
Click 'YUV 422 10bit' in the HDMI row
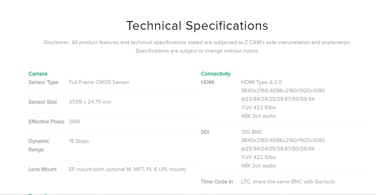click(258, 107)
